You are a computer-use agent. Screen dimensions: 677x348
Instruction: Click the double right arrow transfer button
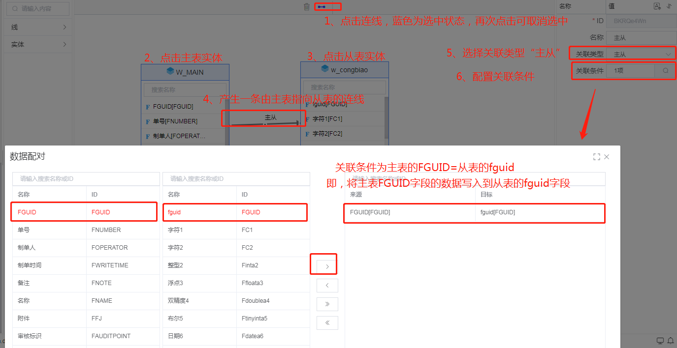pyautogui.click(x=327, y=304)
